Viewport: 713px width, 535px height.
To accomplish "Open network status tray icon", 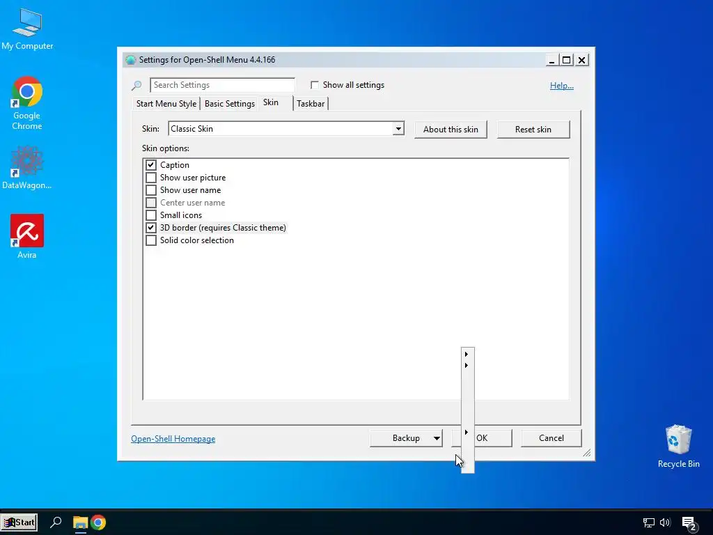I will click(x=648, y=522).
